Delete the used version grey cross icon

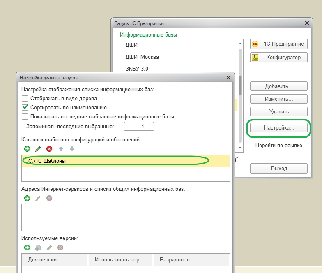(60, 248)
